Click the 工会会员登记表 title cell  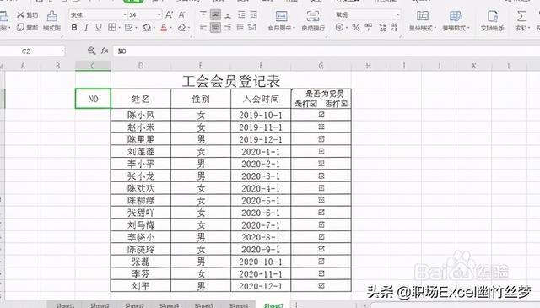point(230,81)
